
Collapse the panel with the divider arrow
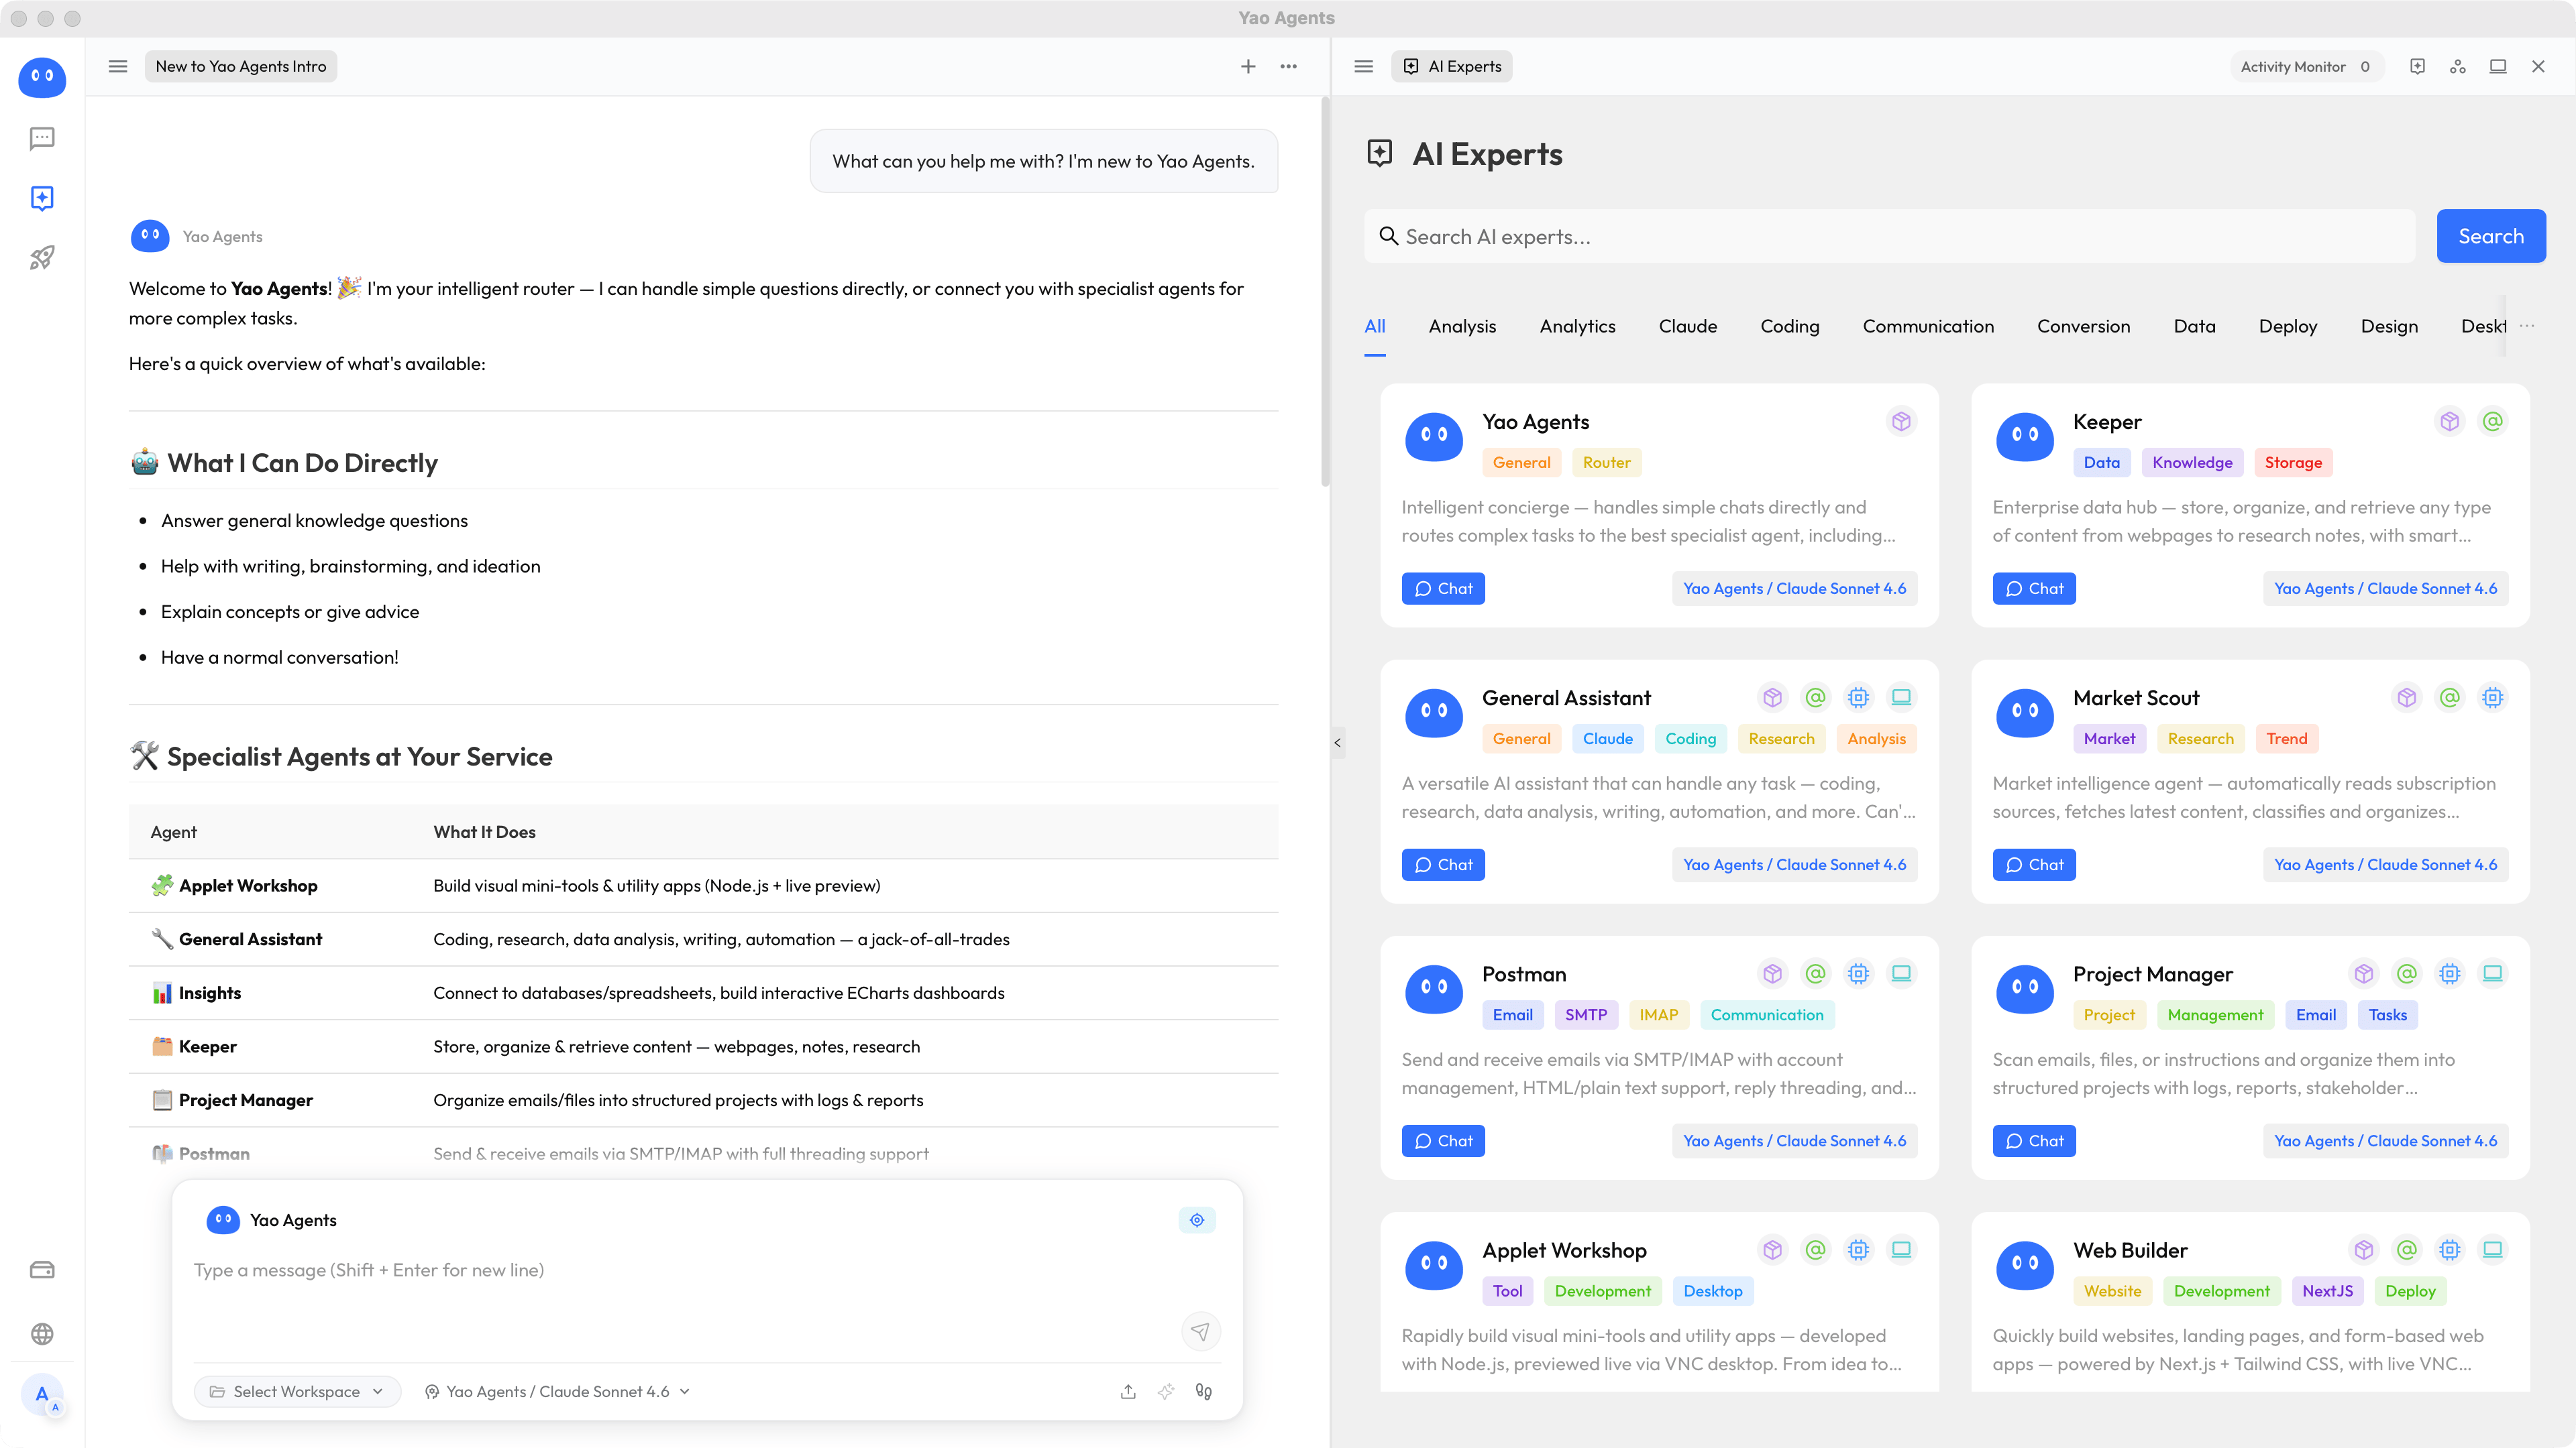(x=1337, y=743)
